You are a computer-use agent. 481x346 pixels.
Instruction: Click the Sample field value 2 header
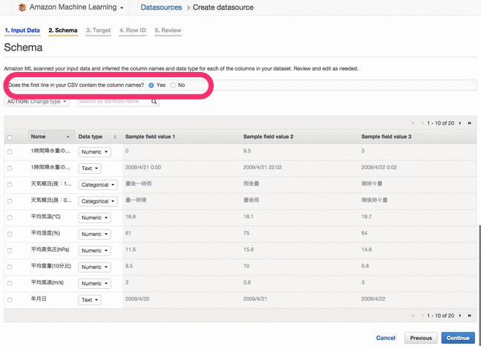pos(268,137)
